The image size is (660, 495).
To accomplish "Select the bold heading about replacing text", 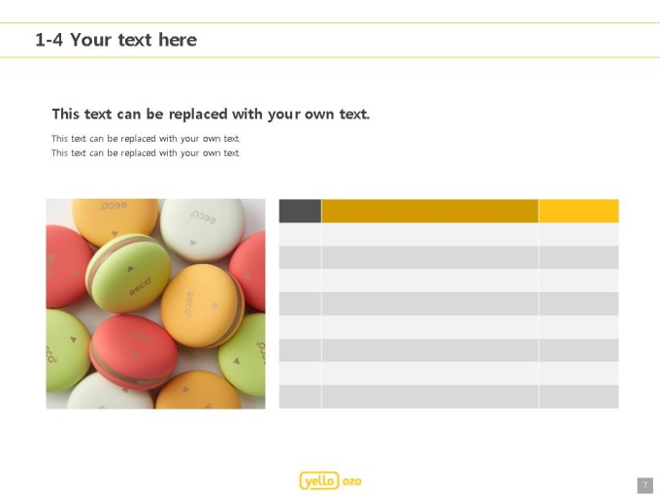I will coord(211,115).
